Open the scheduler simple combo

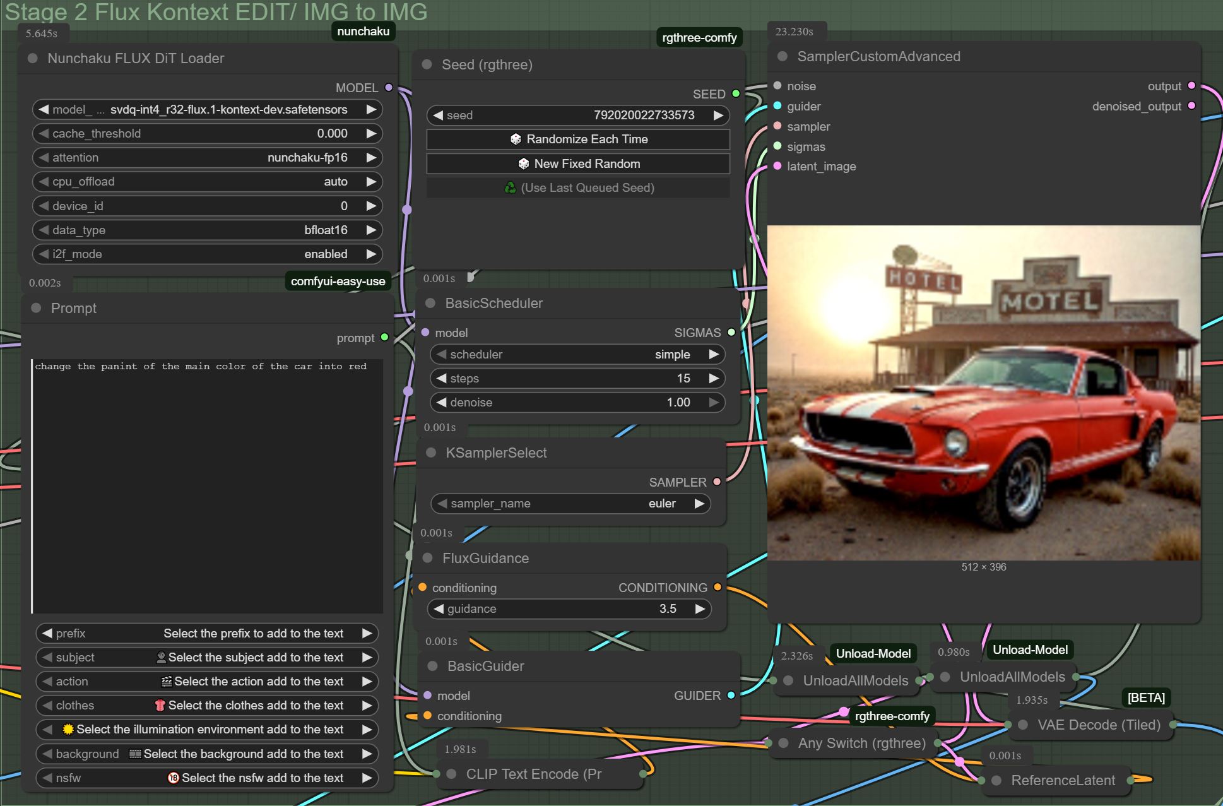577,354
